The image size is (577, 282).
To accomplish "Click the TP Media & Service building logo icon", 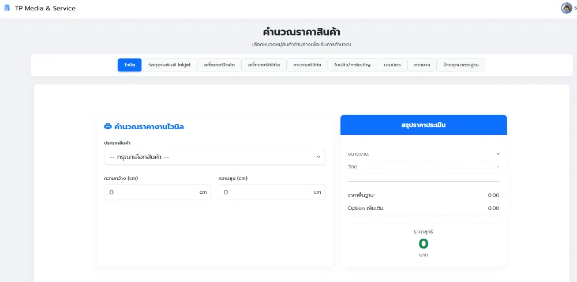I will click(x=7, y=8).
